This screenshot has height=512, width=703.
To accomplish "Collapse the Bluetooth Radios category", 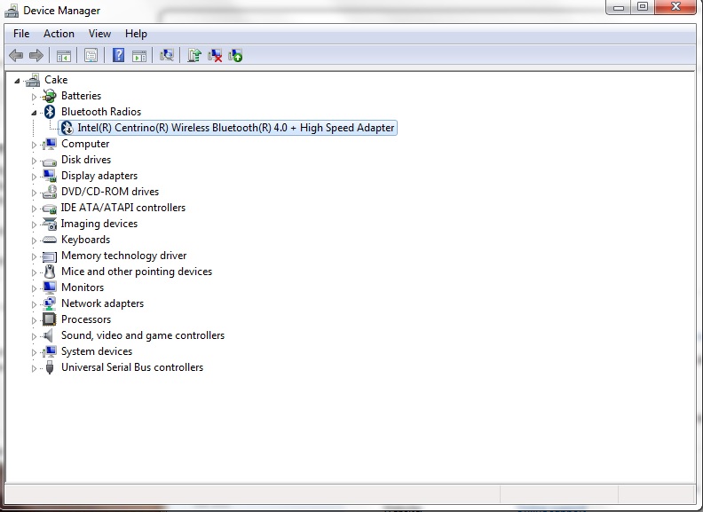I will (34, 113).
